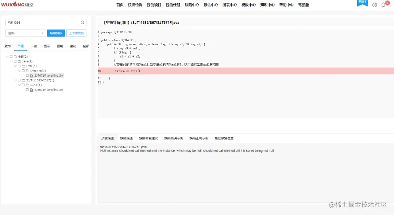Open the 缺陷描述 tab
This screenshot has height=215, width=394.
click(126, 138)
